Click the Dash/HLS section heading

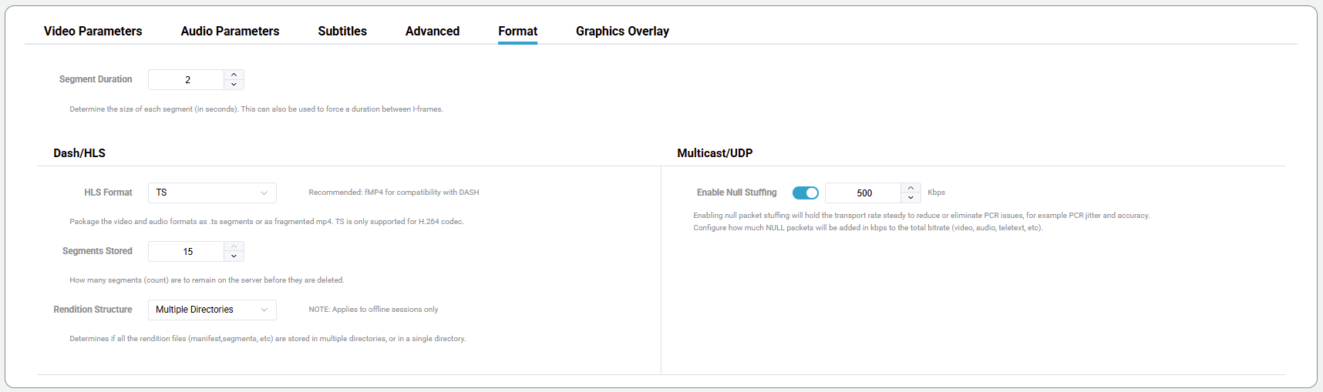79,153
